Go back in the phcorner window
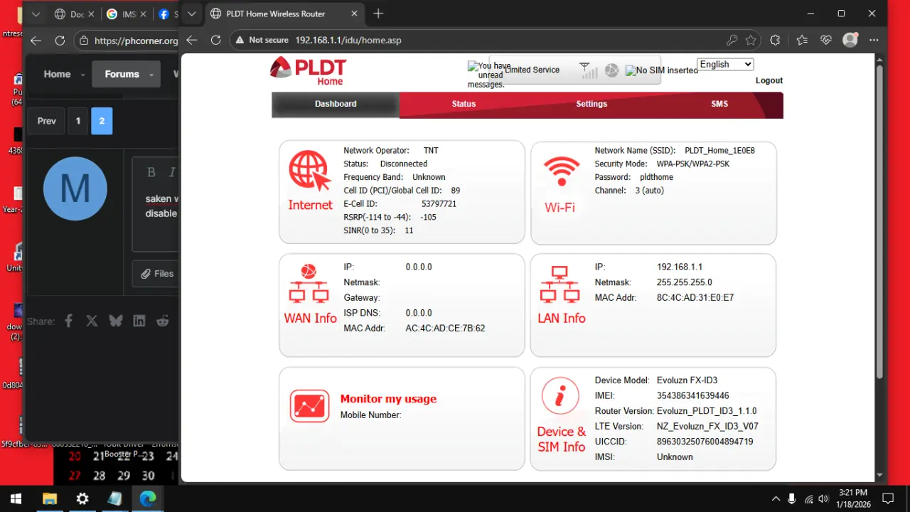The height and width of the screenshot is (512, 910). (x=36, y=41)
